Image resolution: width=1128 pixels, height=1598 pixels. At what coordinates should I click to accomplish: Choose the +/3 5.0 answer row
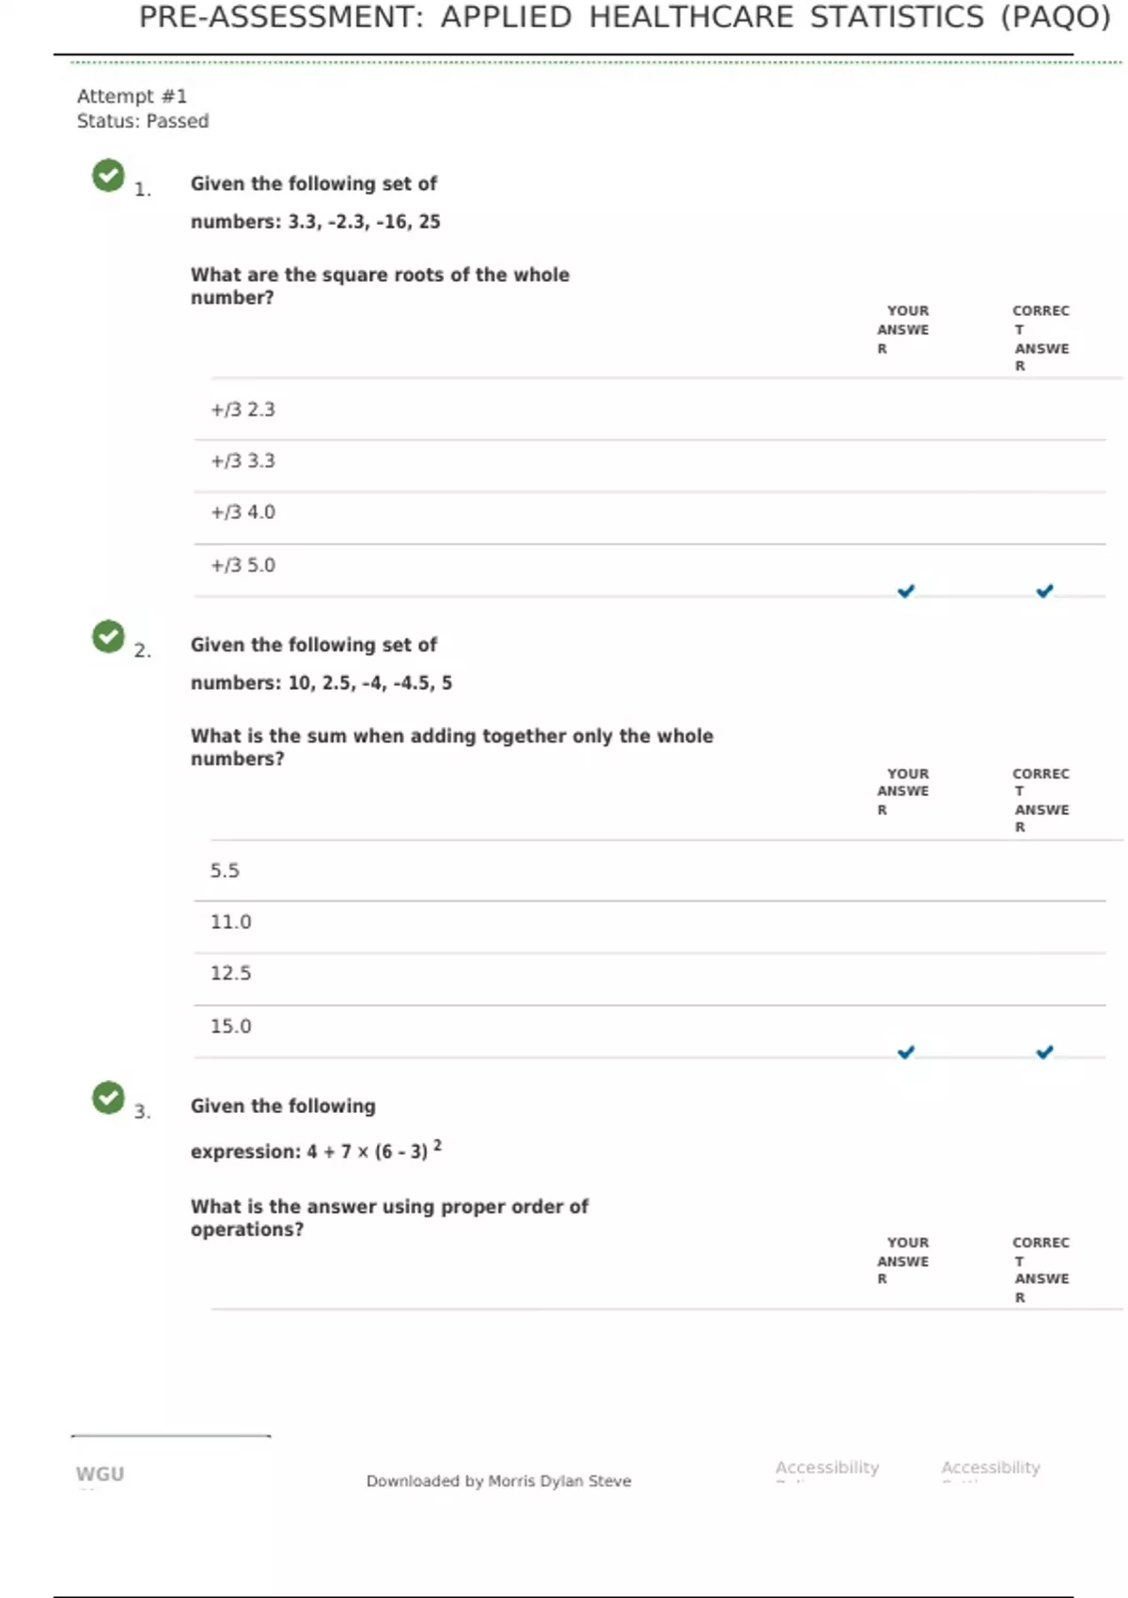coord(243,565)
